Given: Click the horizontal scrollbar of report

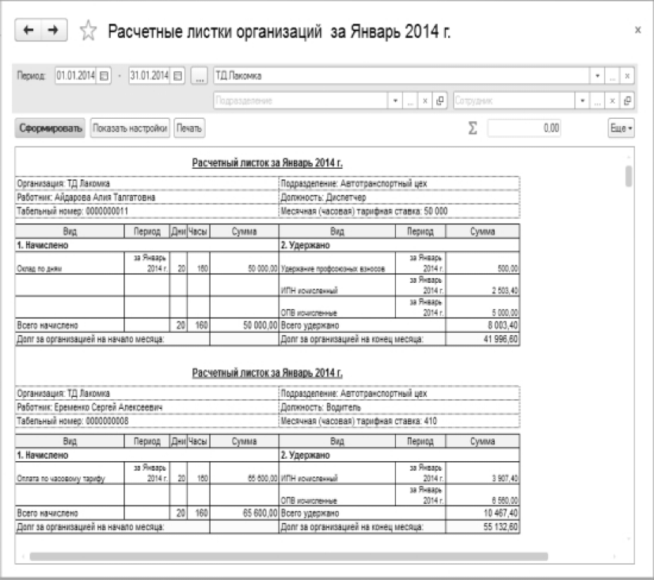Looking at the screenshot, I should [289, 557].
